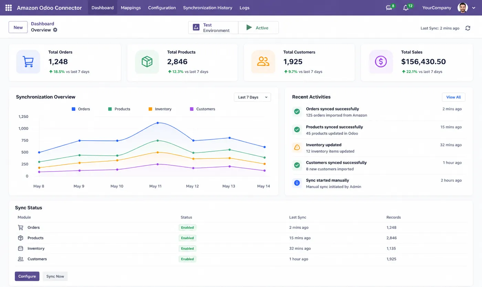Click '8 new customers imported' text
Viewport: 482px width, 287px height.
click(330, 169)
